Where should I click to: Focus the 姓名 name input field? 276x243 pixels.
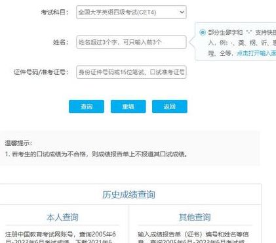(x=131, y=42)
